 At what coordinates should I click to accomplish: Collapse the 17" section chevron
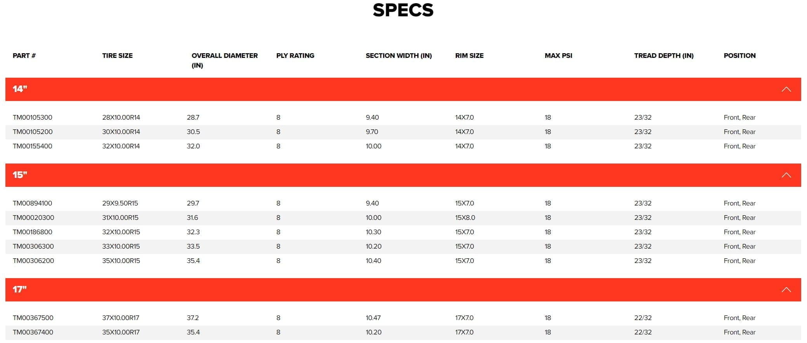(x=786, y=290)
